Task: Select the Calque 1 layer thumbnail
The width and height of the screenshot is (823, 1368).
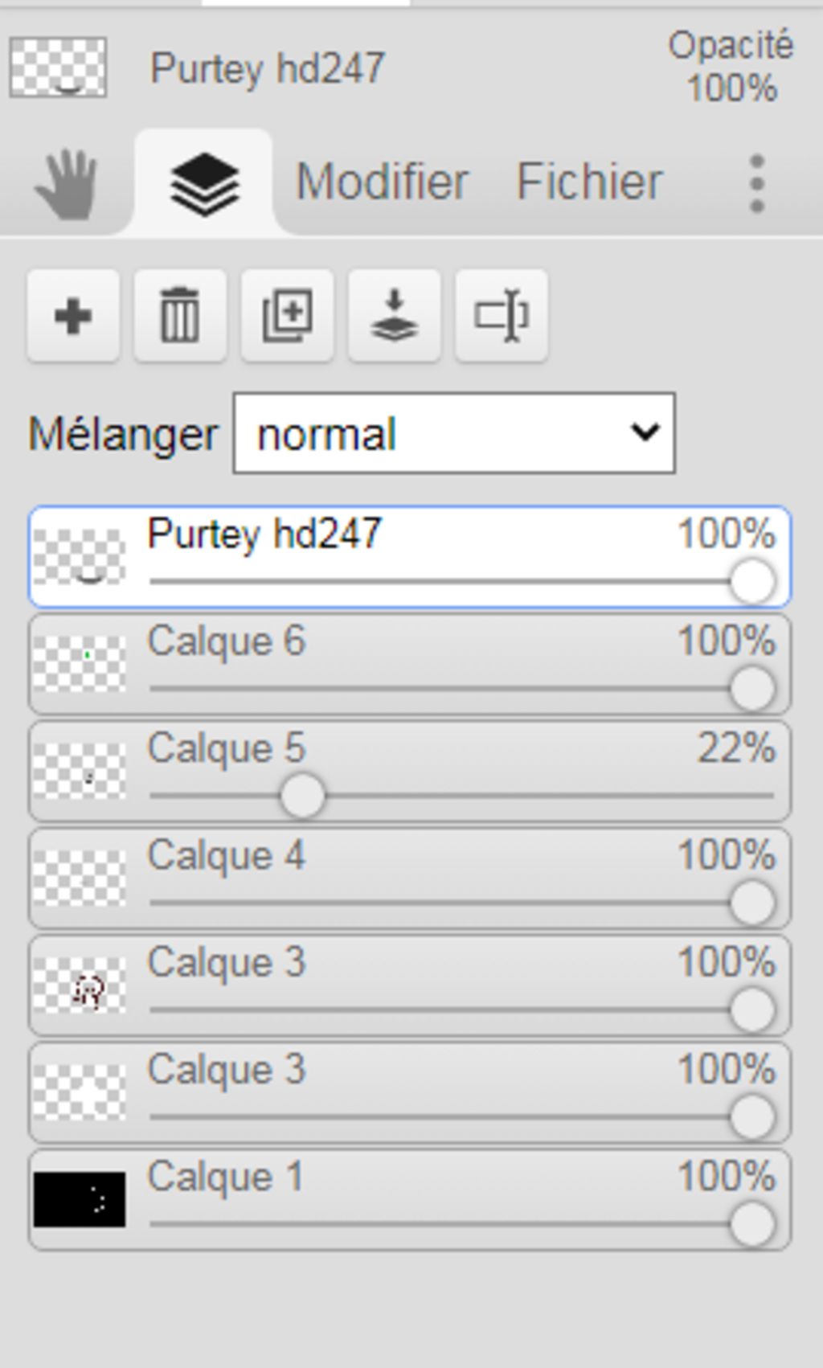Action: point(80,1199)
